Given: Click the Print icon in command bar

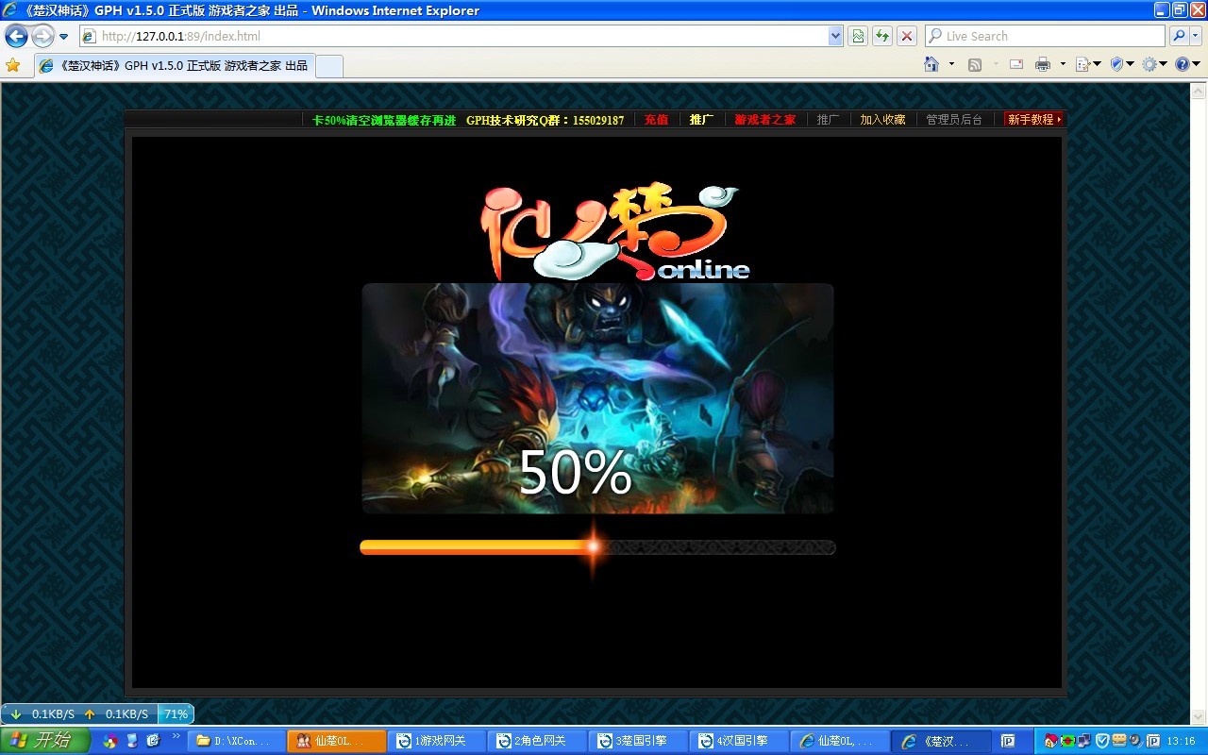Looking at the screenshot, I should pyautogui.click(x=1043, y=64).
